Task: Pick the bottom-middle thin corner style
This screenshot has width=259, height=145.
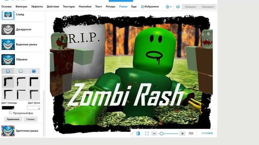Action: click(21, 94)
